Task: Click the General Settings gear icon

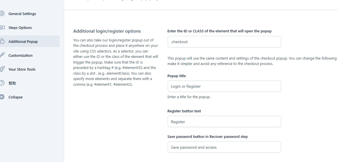Action: [x=2, y=14]
